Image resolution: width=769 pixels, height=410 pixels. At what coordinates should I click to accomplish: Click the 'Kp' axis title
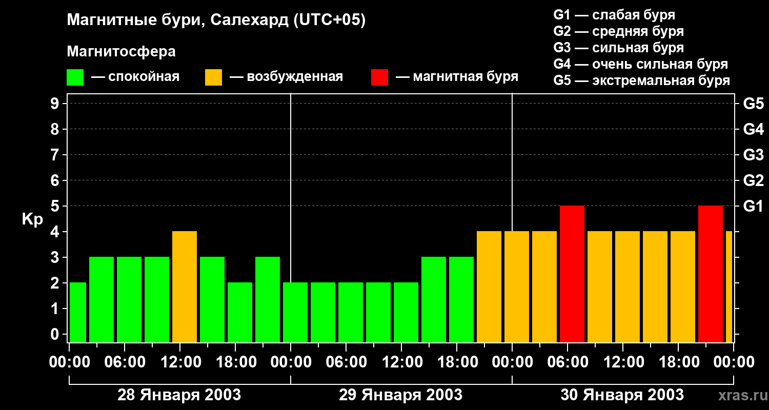[32, 219]
